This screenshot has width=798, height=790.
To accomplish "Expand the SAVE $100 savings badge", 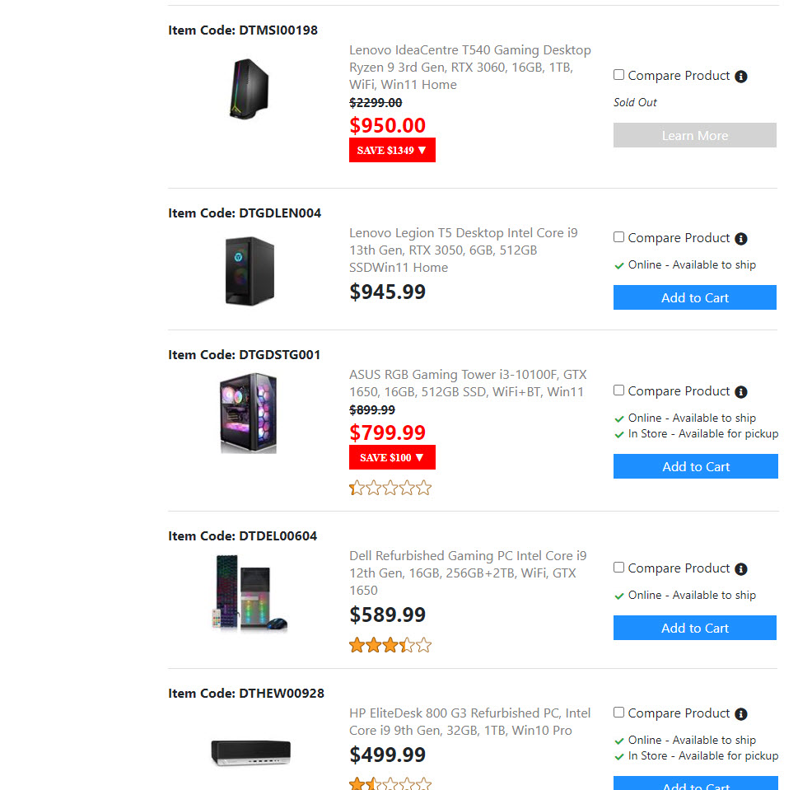I will click(x=392, y=457).
